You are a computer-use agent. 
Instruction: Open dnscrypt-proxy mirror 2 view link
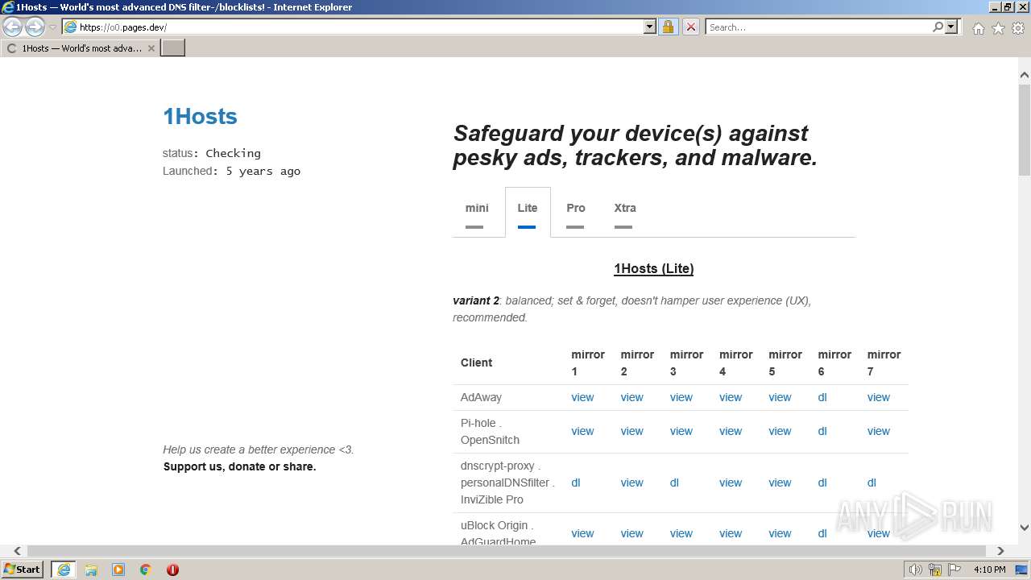(x=631, y=483)
